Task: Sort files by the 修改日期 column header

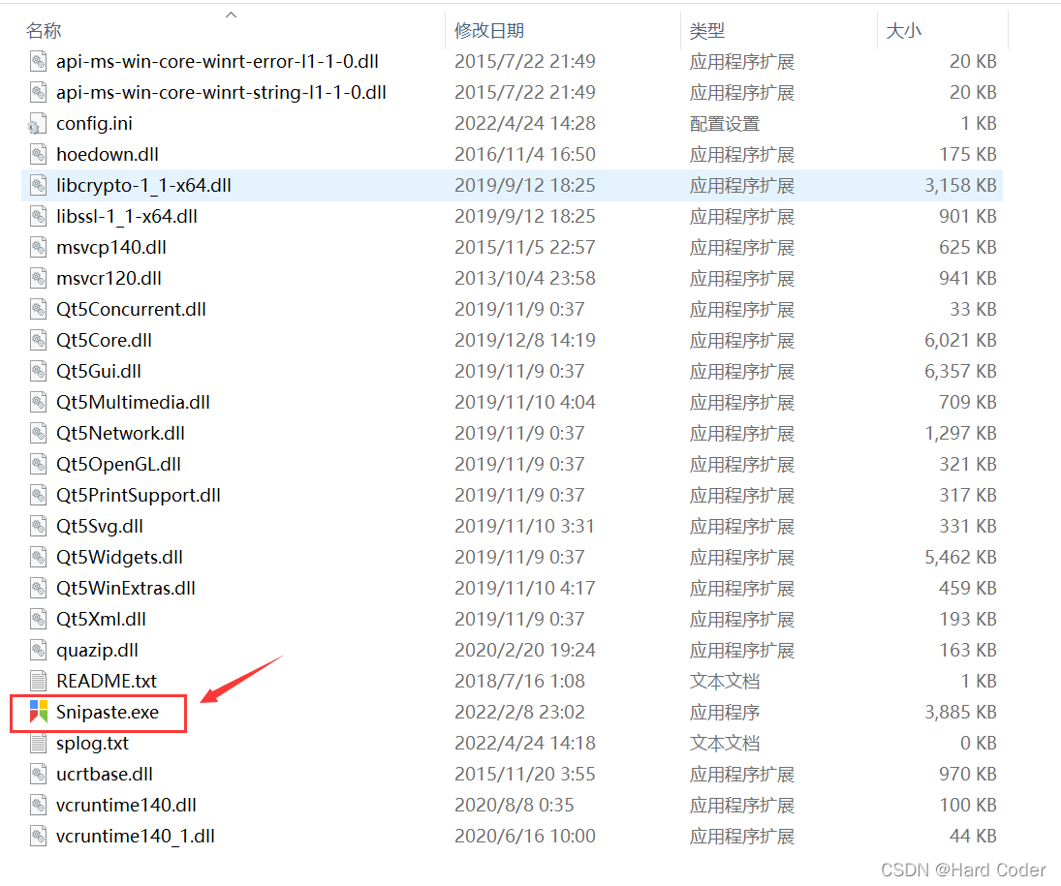Action: (x=489, y=30)
